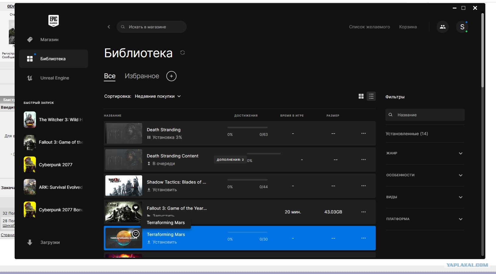Click Death Stranding Content title
This screenshot has width=496, height=274.
pos(173,156)
